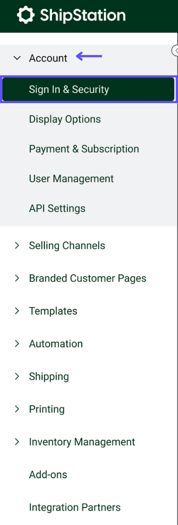The image size is (178, 525).
Task: Click the ShipStation wordmark
Action: tap(83, 15)
